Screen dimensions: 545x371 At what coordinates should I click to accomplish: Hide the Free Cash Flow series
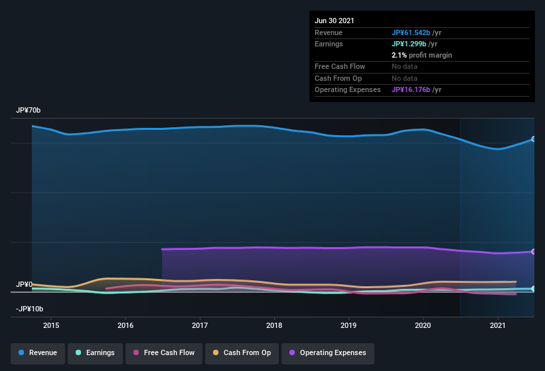(164, 353)
